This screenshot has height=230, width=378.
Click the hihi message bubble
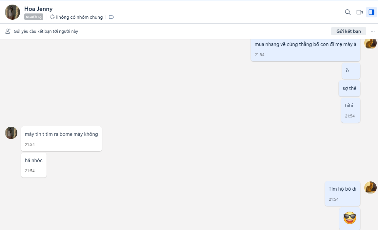pos(350,110)
